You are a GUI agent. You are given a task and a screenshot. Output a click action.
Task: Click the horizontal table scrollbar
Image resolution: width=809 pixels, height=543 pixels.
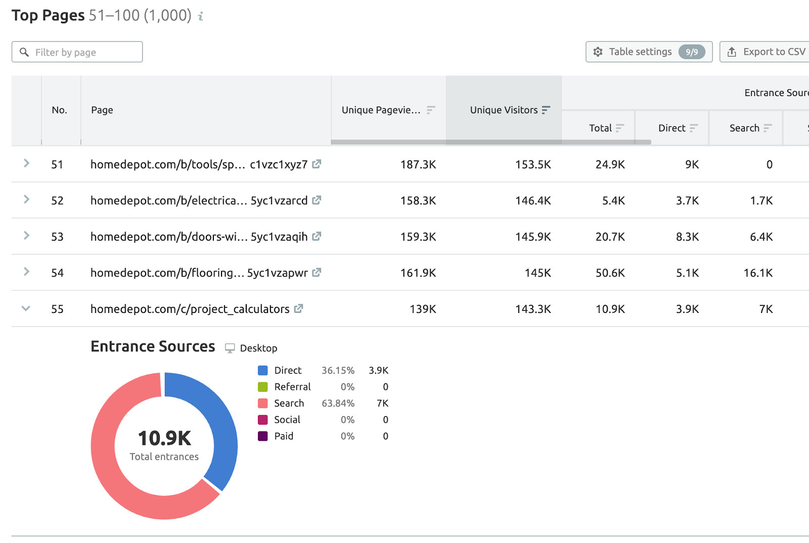click(491, 142)
